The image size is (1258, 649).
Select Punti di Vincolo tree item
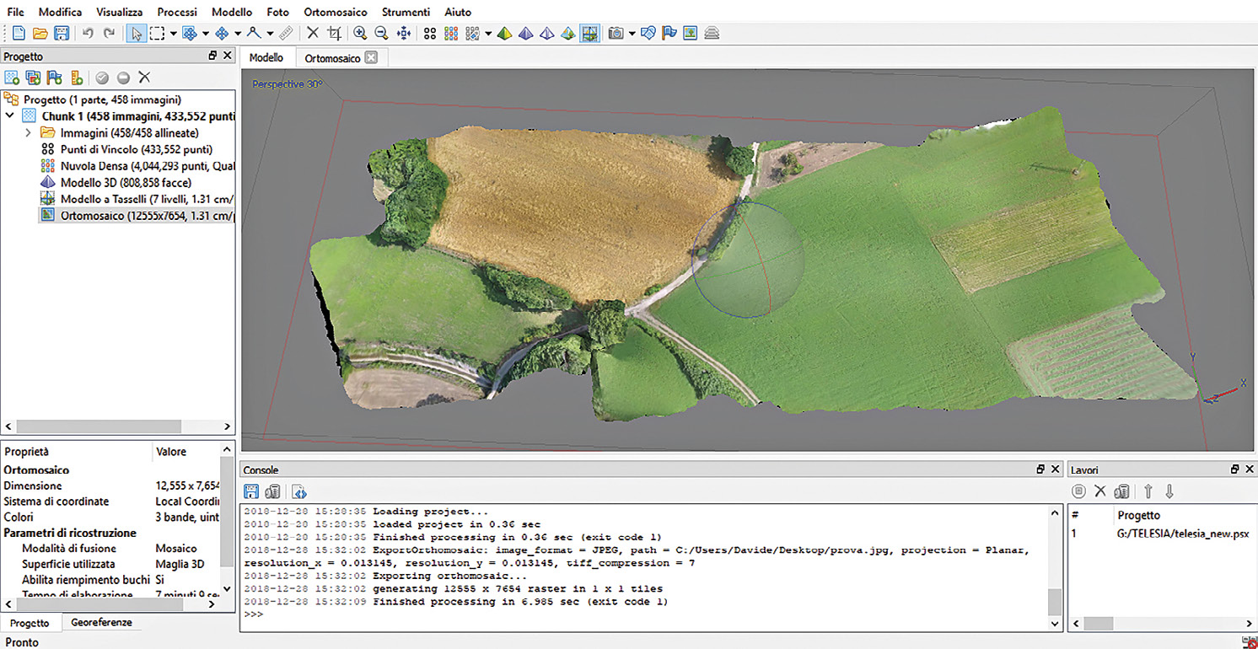point(125,149)
